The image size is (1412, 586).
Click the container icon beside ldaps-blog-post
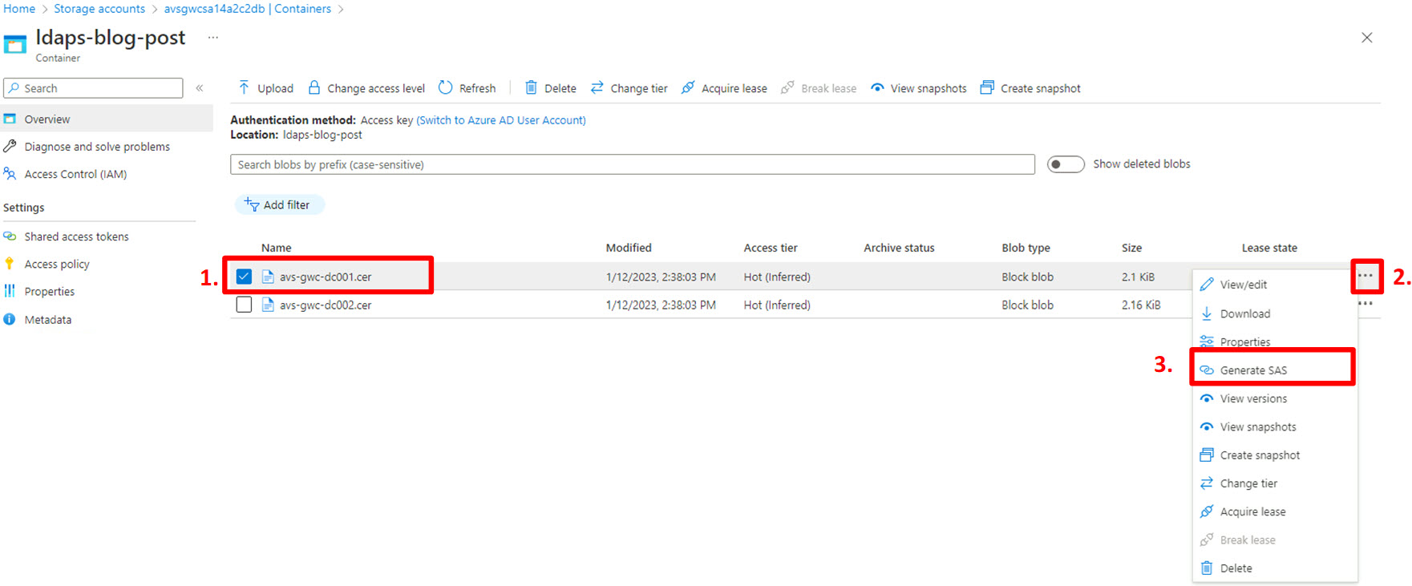(x=15, y=43)
